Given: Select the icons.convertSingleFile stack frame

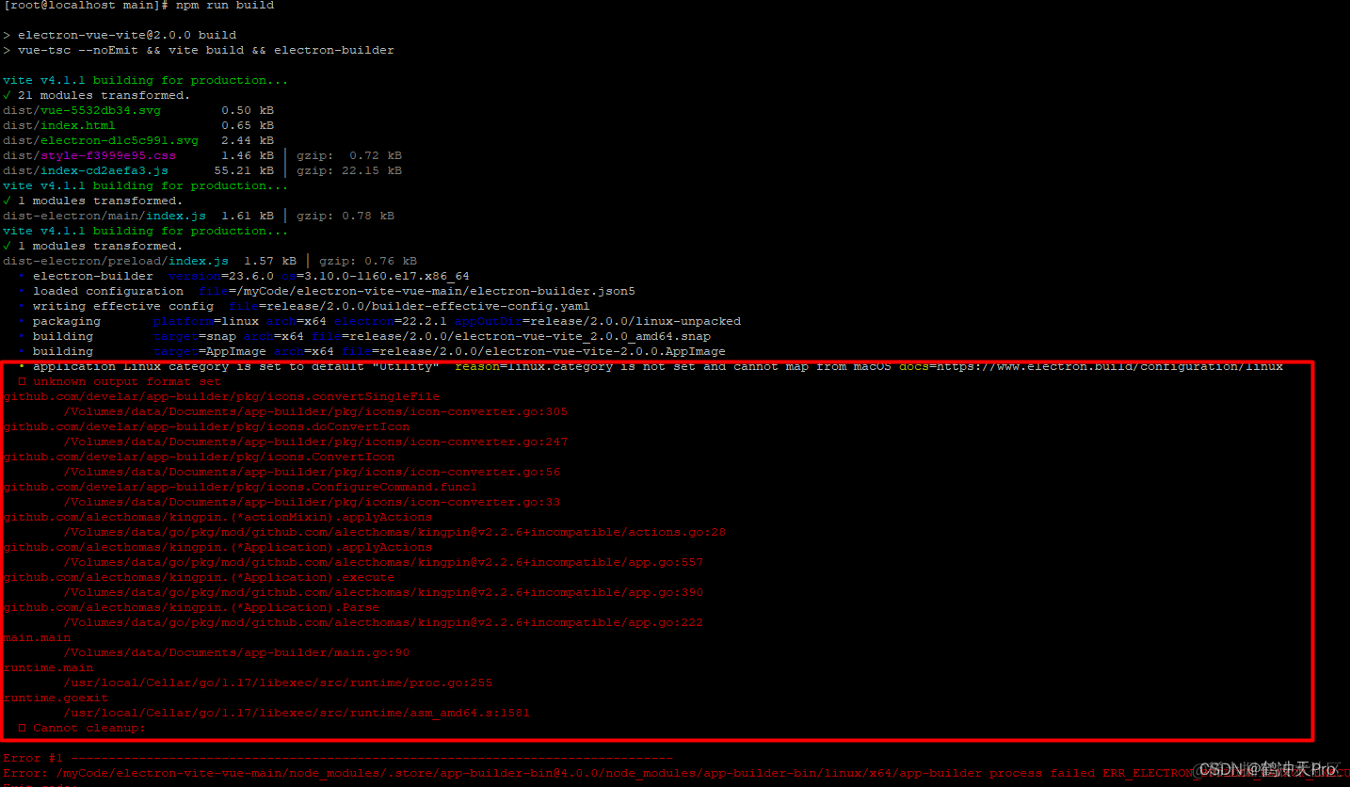Looking at the screenshot, I should pyautogui.click(x=221, y=396).
